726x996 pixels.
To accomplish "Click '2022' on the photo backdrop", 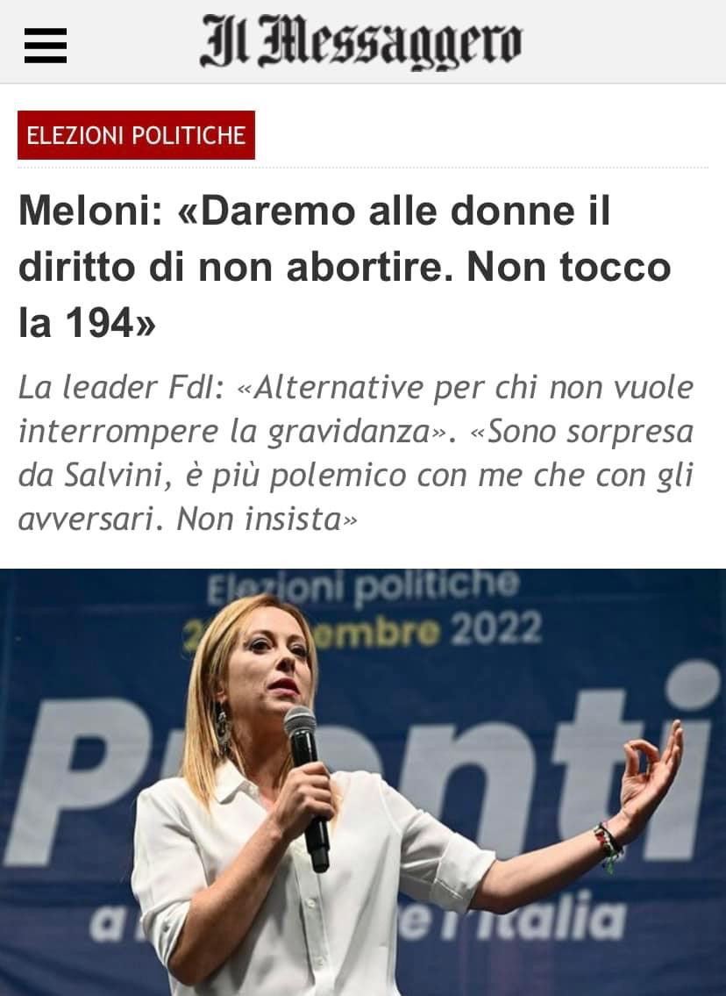I will click(496, 628).
